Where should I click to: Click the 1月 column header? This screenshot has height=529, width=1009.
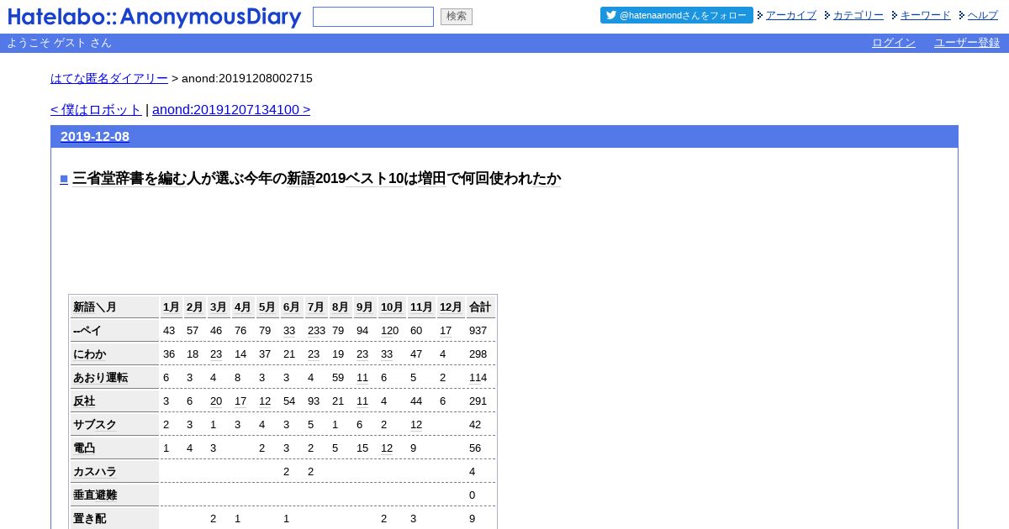click(x=172, y=307)
